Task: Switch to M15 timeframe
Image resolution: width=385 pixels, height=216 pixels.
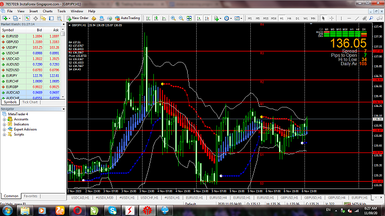Action: pos(265,19)
